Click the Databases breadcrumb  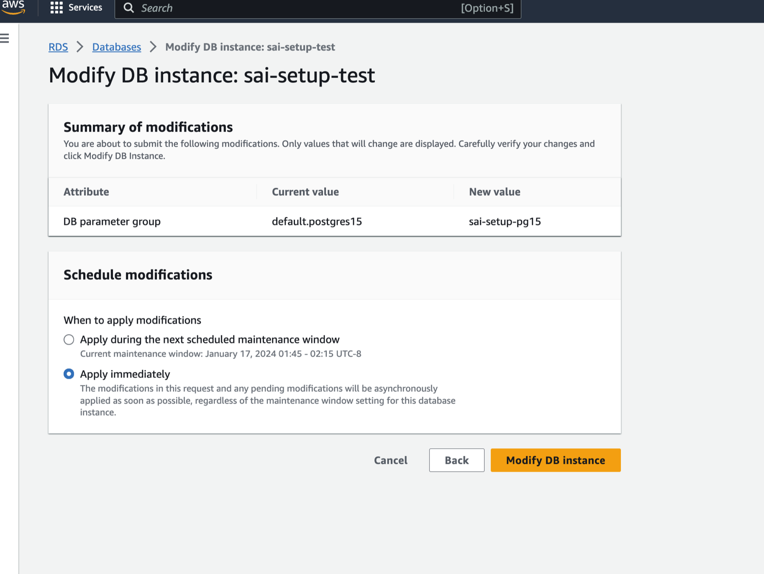pyautogui.click(x=116, y=47)
